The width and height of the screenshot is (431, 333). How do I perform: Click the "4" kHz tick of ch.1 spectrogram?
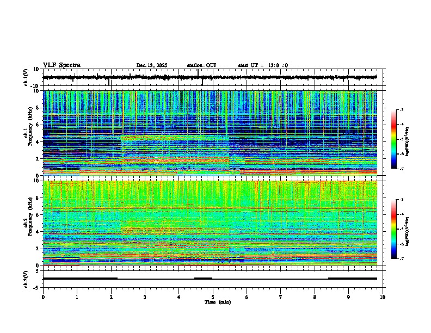(x=38, y=142)
